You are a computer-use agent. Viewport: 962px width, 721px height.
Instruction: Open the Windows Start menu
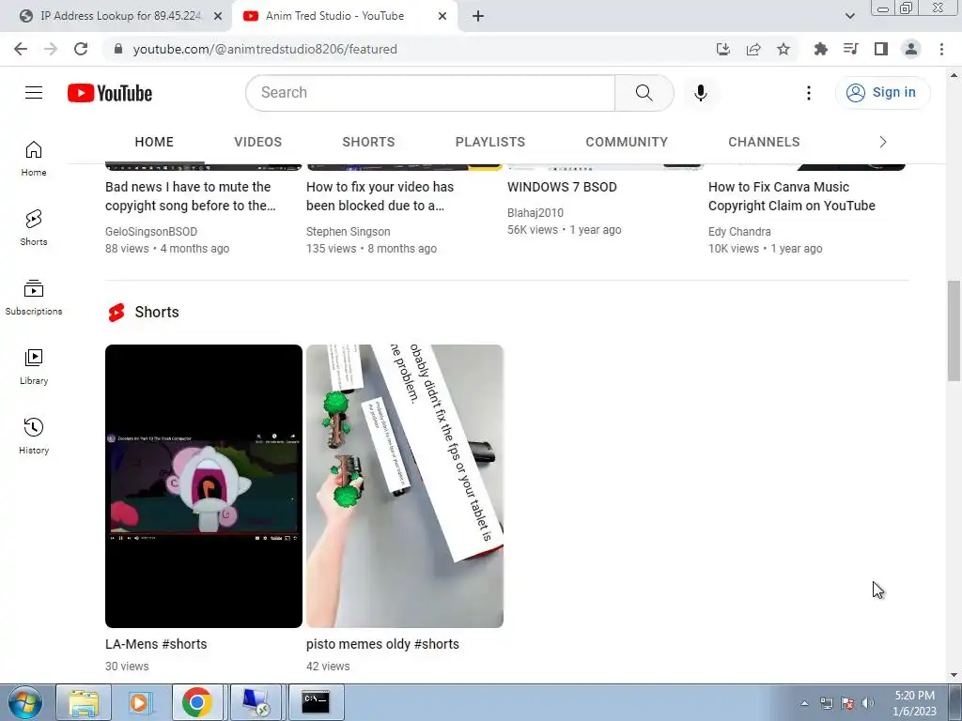(25, 703)
